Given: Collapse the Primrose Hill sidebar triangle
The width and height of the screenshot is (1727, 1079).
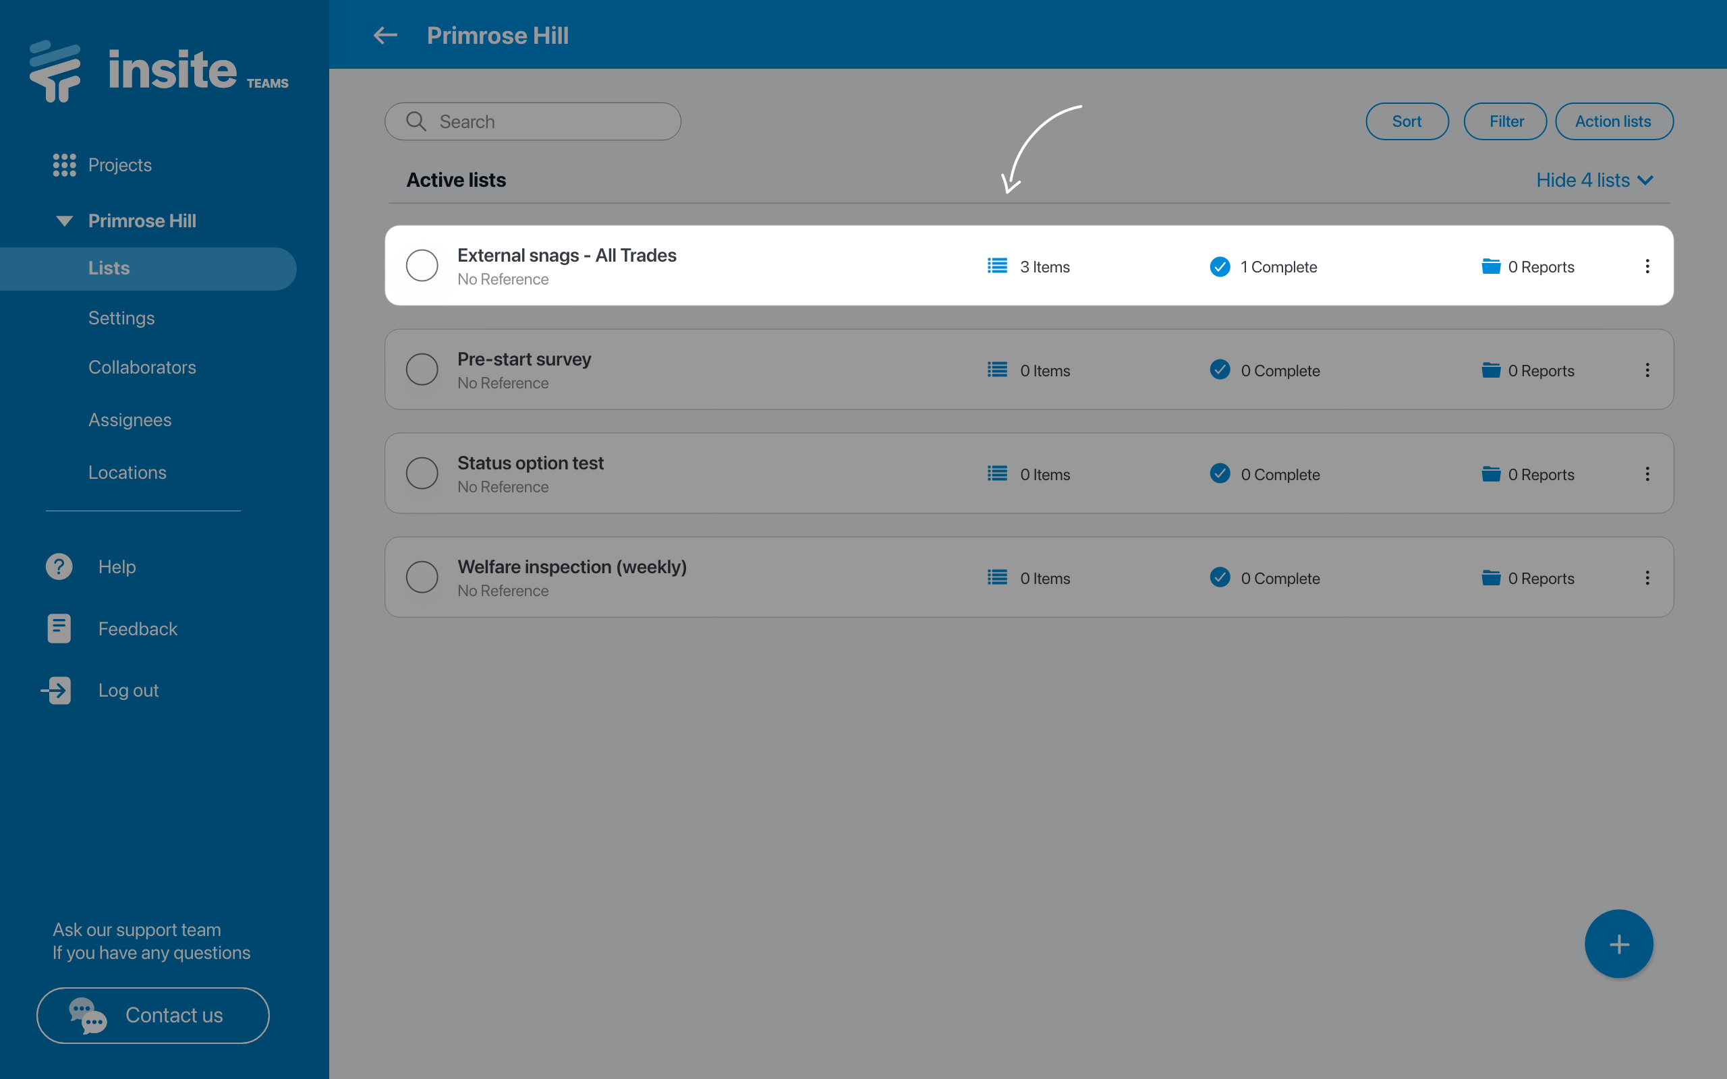Looking at the screenshot, I should click(x=64, y=221).
